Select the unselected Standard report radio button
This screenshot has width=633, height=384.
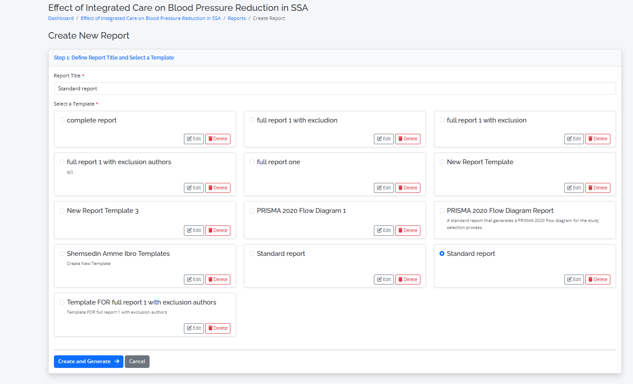(252, 254)
